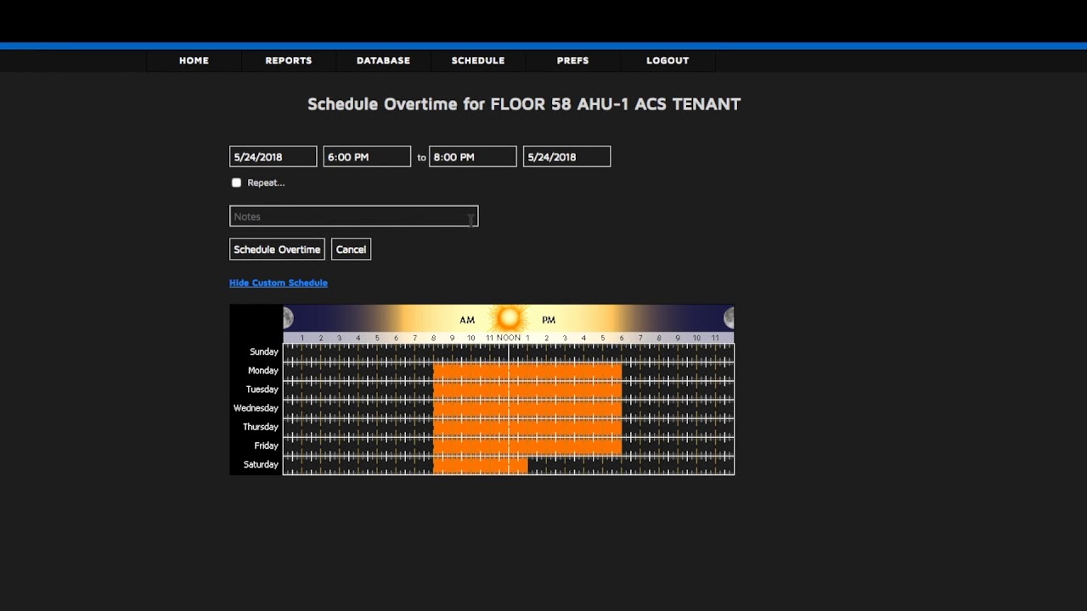Select the Schedule menu item
The width and height of the screenshot is (1087, 611).
(x=478, y=60)
